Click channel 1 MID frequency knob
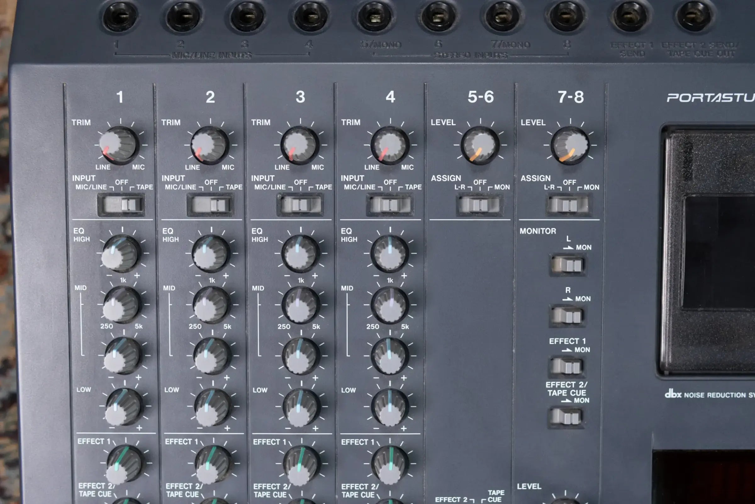Image resolution: width=755 pixels, height=504 pixels. pos(121,304)
